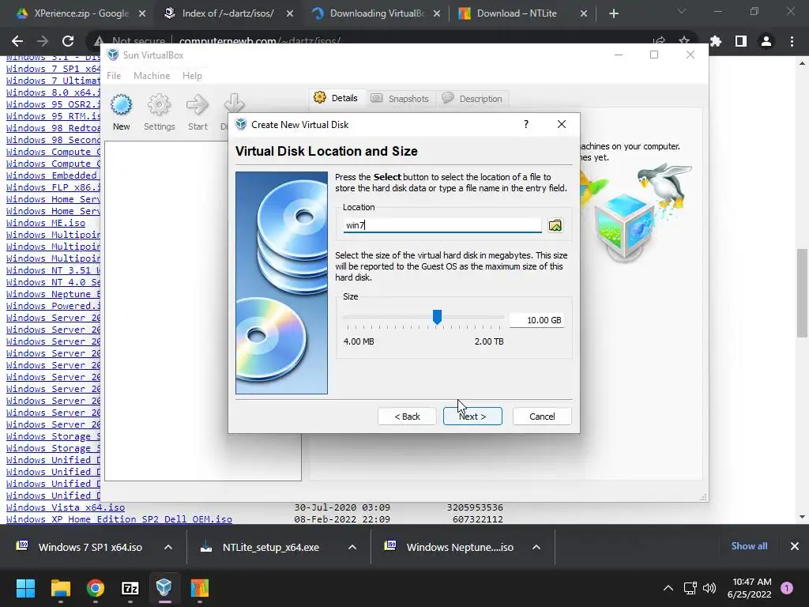Expand options for Windows 7 SP1 x64.iso download

[168, 547]
